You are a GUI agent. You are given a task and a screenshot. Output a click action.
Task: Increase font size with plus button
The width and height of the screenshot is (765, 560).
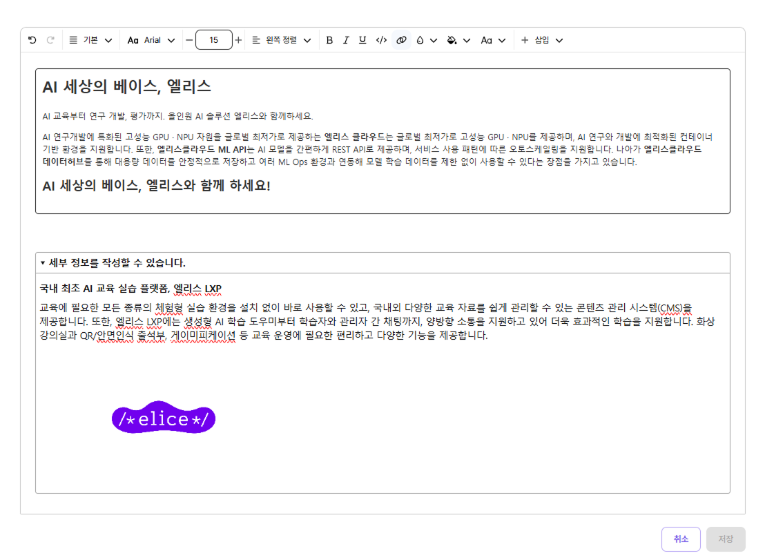click(x=238, y=40)
